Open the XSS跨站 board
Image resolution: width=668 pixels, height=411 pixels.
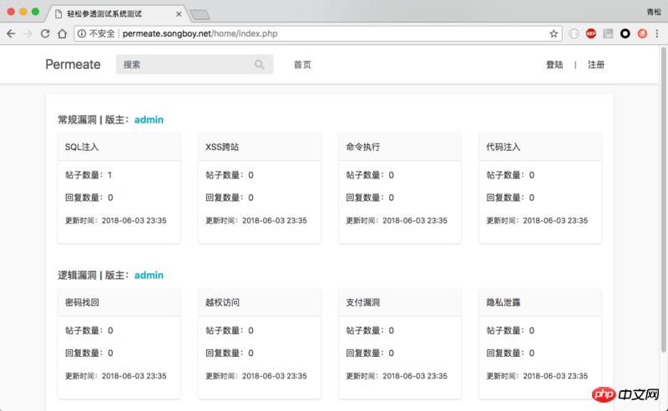click(x=224, y=147)
